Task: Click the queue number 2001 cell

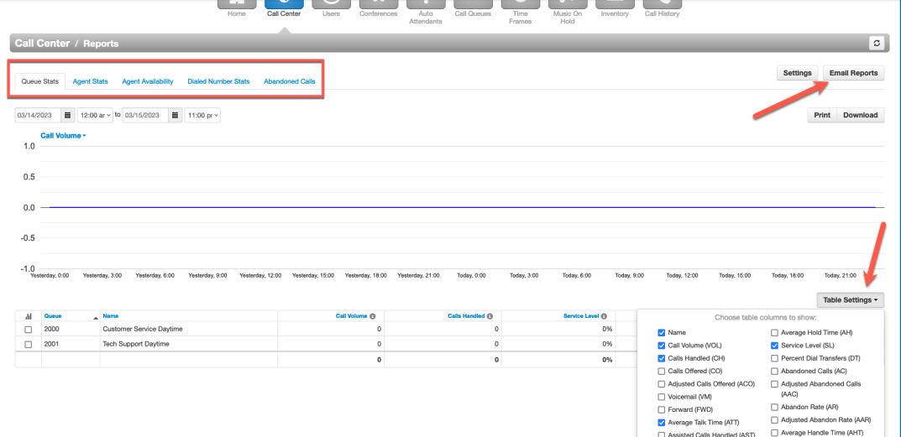Action: (x=70, y=345)
